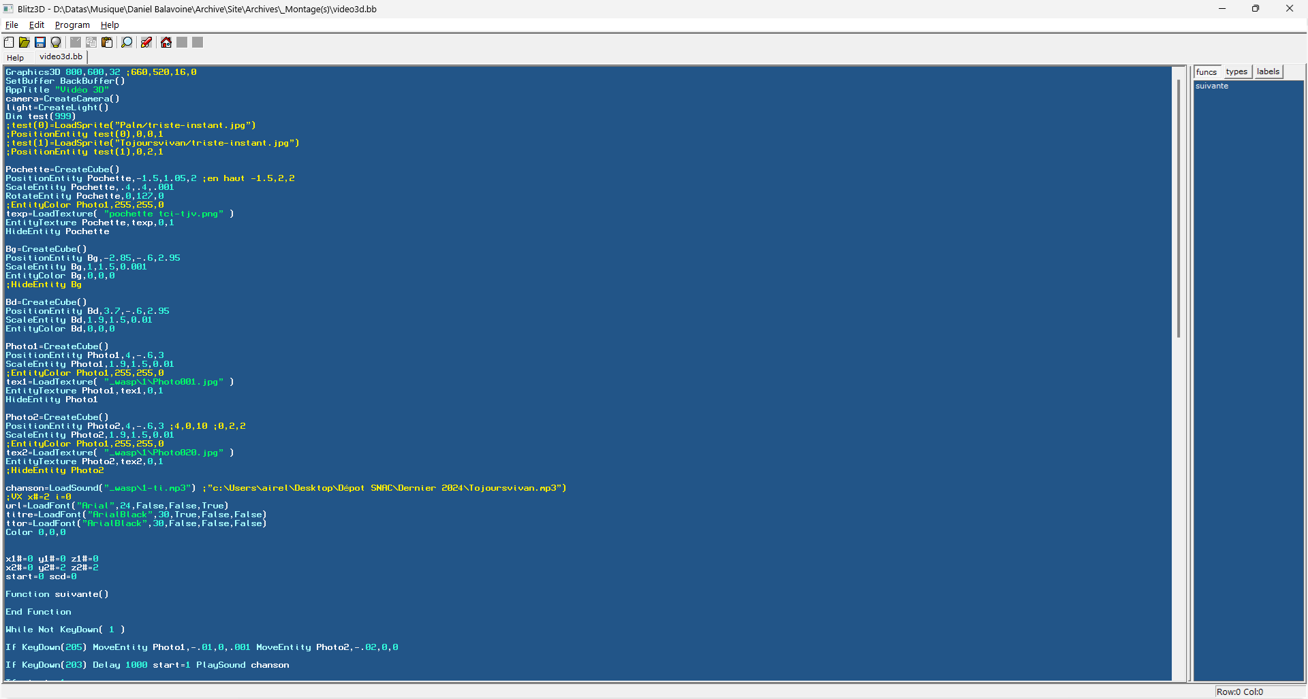This screenshot has height=699, width=1308.
Task: Select the funcs tab in the side panel
Action: 1206,72
